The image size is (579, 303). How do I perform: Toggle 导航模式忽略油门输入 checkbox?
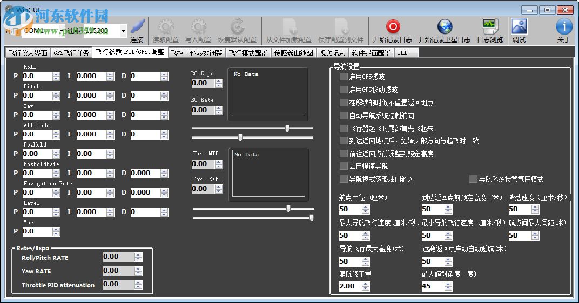[x=344, y=179]
